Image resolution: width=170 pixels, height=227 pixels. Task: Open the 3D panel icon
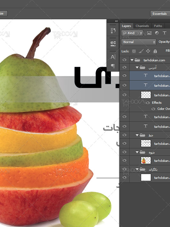tap(113, 43)
